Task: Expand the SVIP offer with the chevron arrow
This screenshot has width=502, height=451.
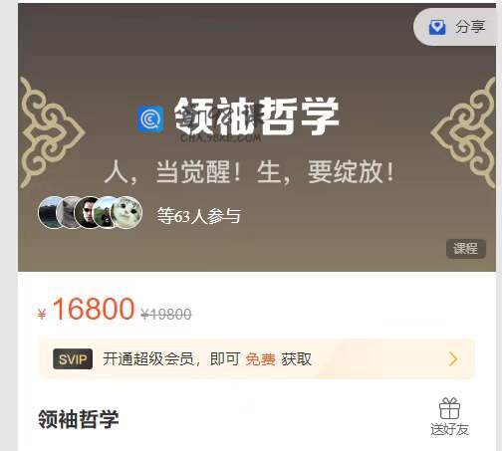Action: click(x=453, y=359)
